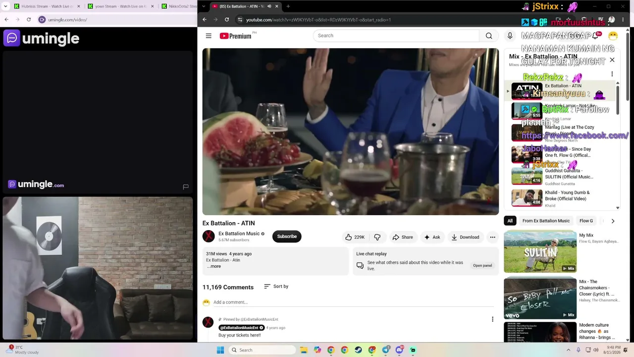The height and width of the screenshot is (357, 634).
Task: Open the Ask AI button
Action: 432,237
